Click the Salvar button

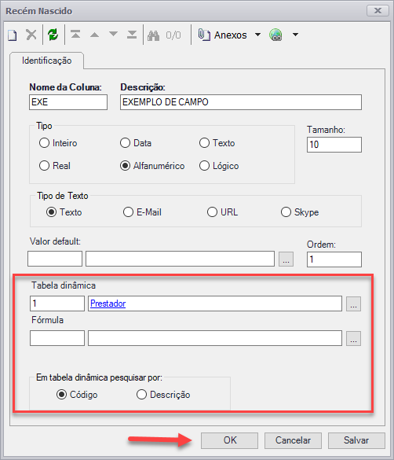coord(356,440)
